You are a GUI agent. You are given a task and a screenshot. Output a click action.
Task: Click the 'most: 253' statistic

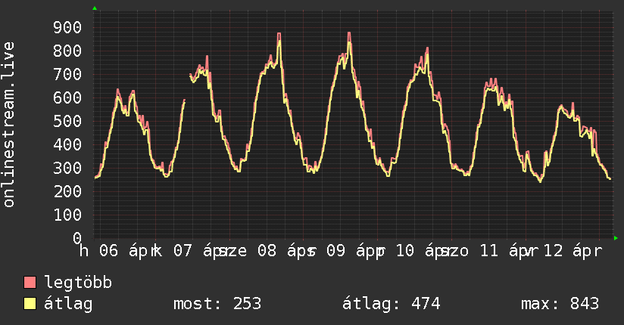click(x=217, y=305)
